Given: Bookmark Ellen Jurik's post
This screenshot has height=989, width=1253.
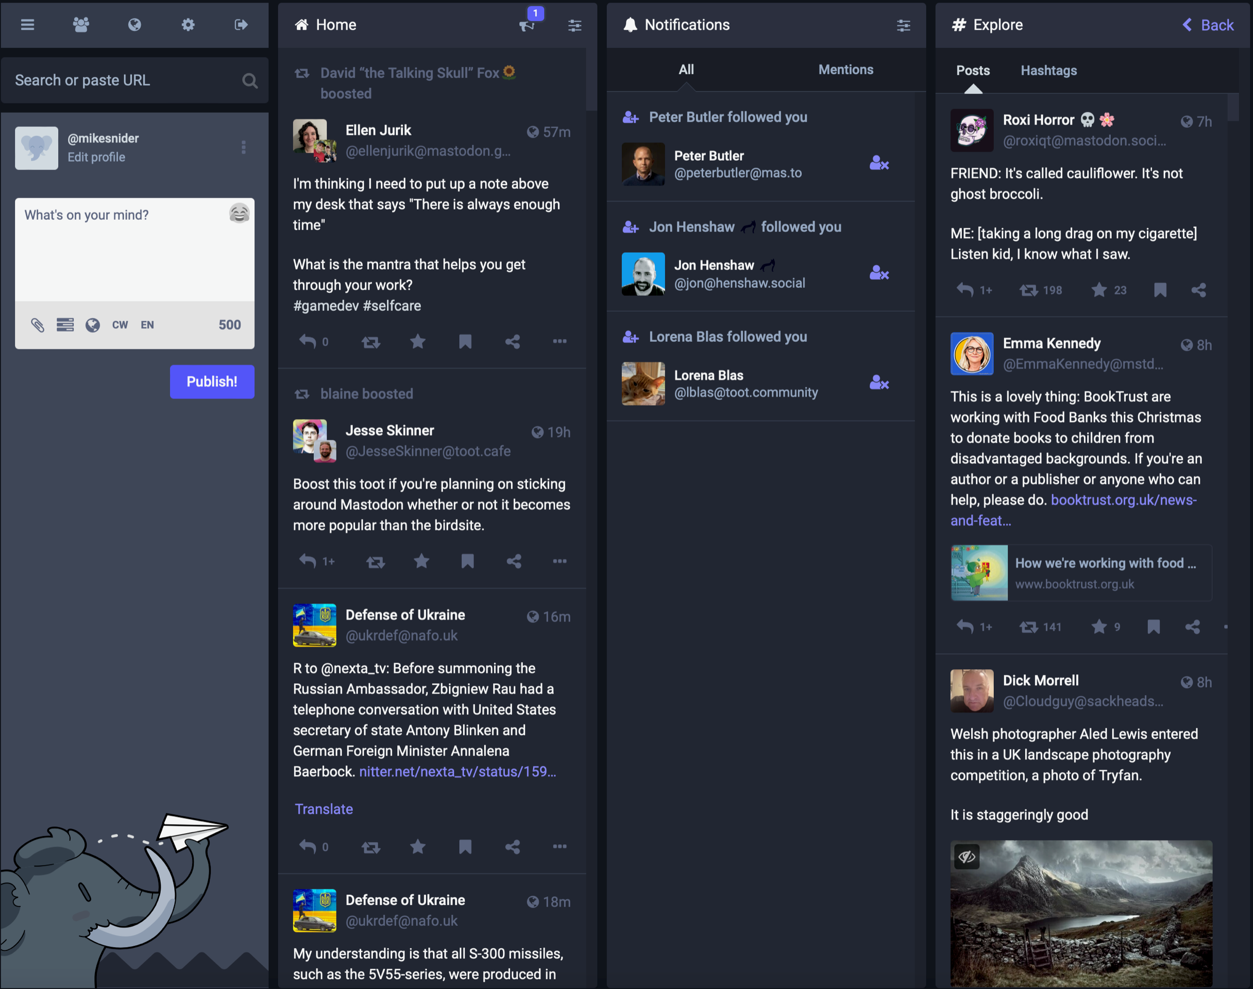Looking at the screenshot, I should pyautogui.click(x=464, y=342).
